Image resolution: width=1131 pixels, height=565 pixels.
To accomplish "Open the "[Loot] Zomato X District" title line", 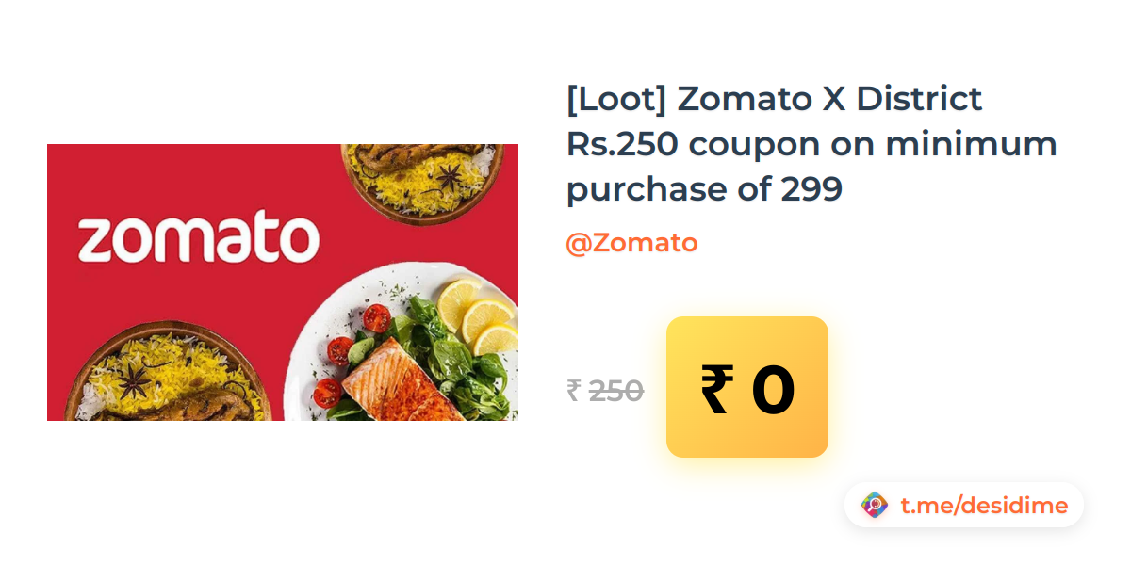I will [774, 98].
